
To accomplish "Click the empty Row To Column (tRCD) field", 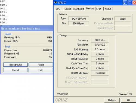I will point(100,82).
